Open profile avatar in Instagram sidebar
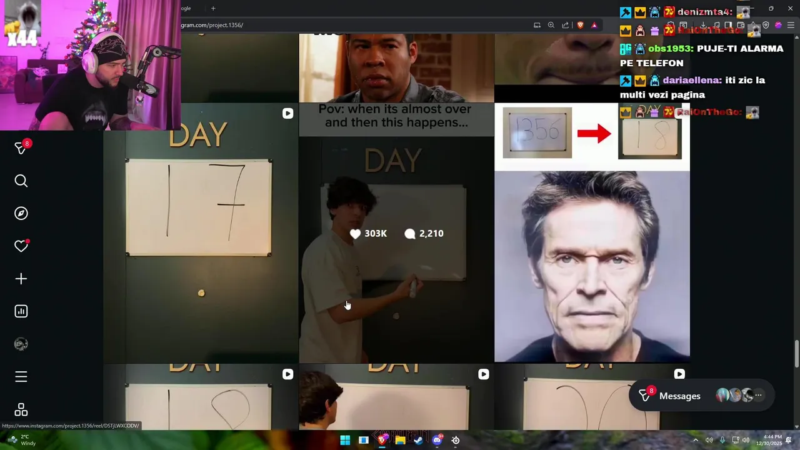The image size is (800, 450). point(21,344)
